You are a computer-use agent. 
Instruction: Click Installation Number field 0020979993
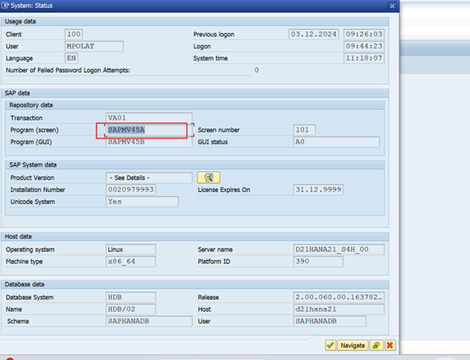(130, 190)
